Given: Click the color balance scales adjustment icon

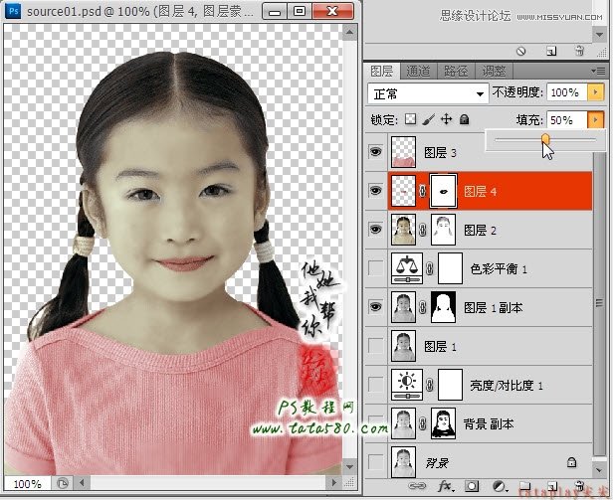Looking at the screenshot, I should 407,268.
